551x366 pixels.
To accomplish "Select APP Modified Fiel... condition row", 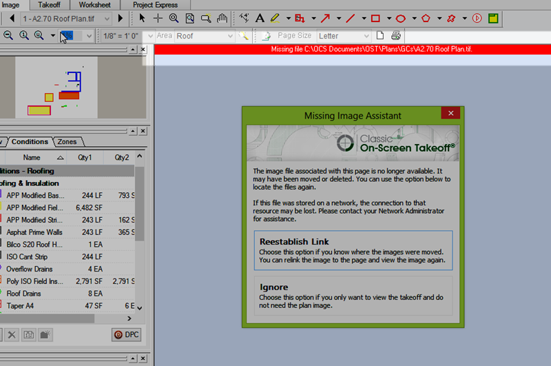I will [67, 207].
